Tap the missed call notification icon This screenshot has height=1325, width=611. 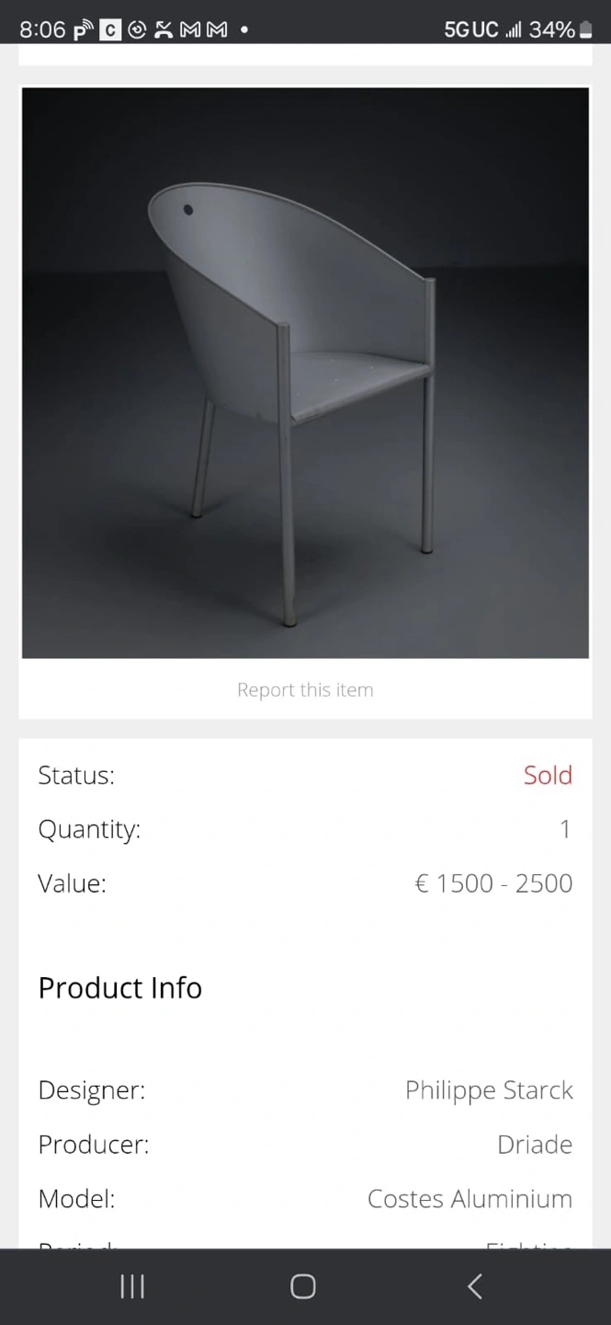pos(164,29)
